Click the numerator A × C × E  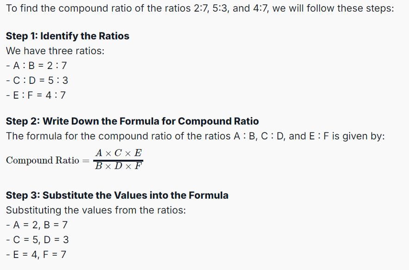point(118,153)
